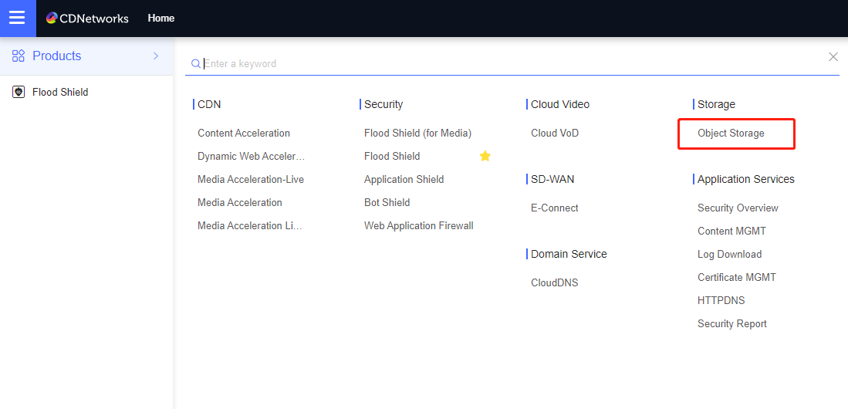Toggle the star next to Flood Shield
The height and width of the screenshot is (409, 848).
485,157
